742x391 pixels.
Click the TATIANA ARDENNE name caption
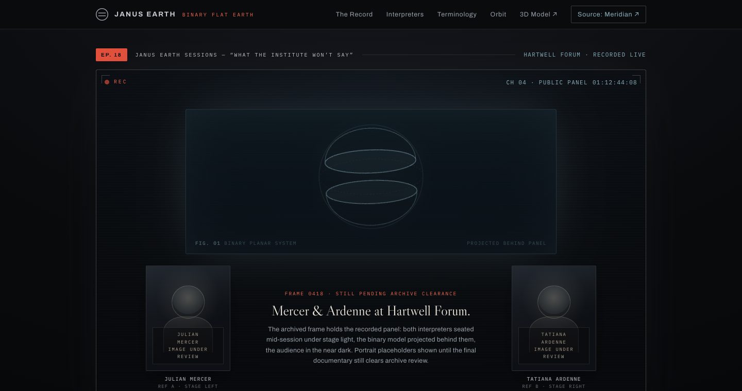click(x=554, y=379)
